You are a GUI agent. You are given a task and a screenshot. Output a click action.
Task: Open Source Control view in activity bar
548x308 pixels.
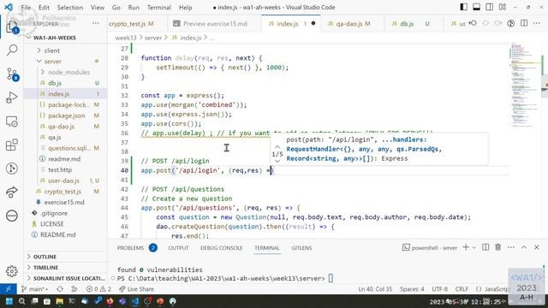(12, 74)
